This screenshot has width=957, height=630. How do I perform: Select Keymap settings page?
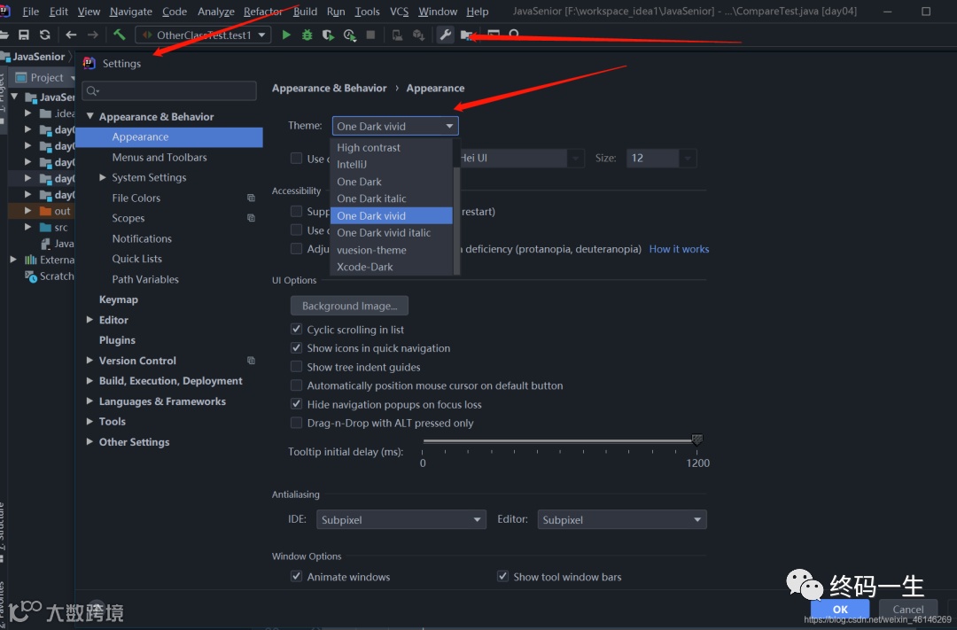[119, 299]
